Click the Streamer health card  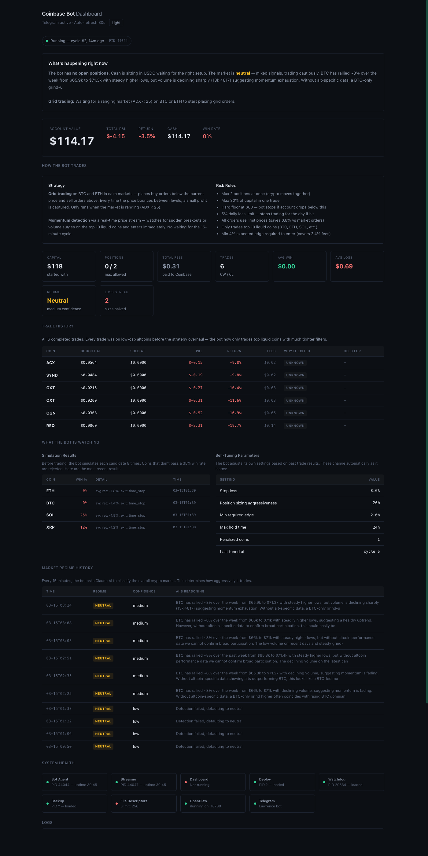[144, 782]
